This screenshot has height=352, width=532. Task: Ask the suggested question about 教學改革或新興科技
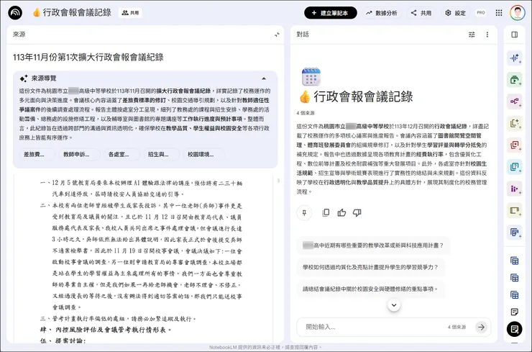coord(373,245)
